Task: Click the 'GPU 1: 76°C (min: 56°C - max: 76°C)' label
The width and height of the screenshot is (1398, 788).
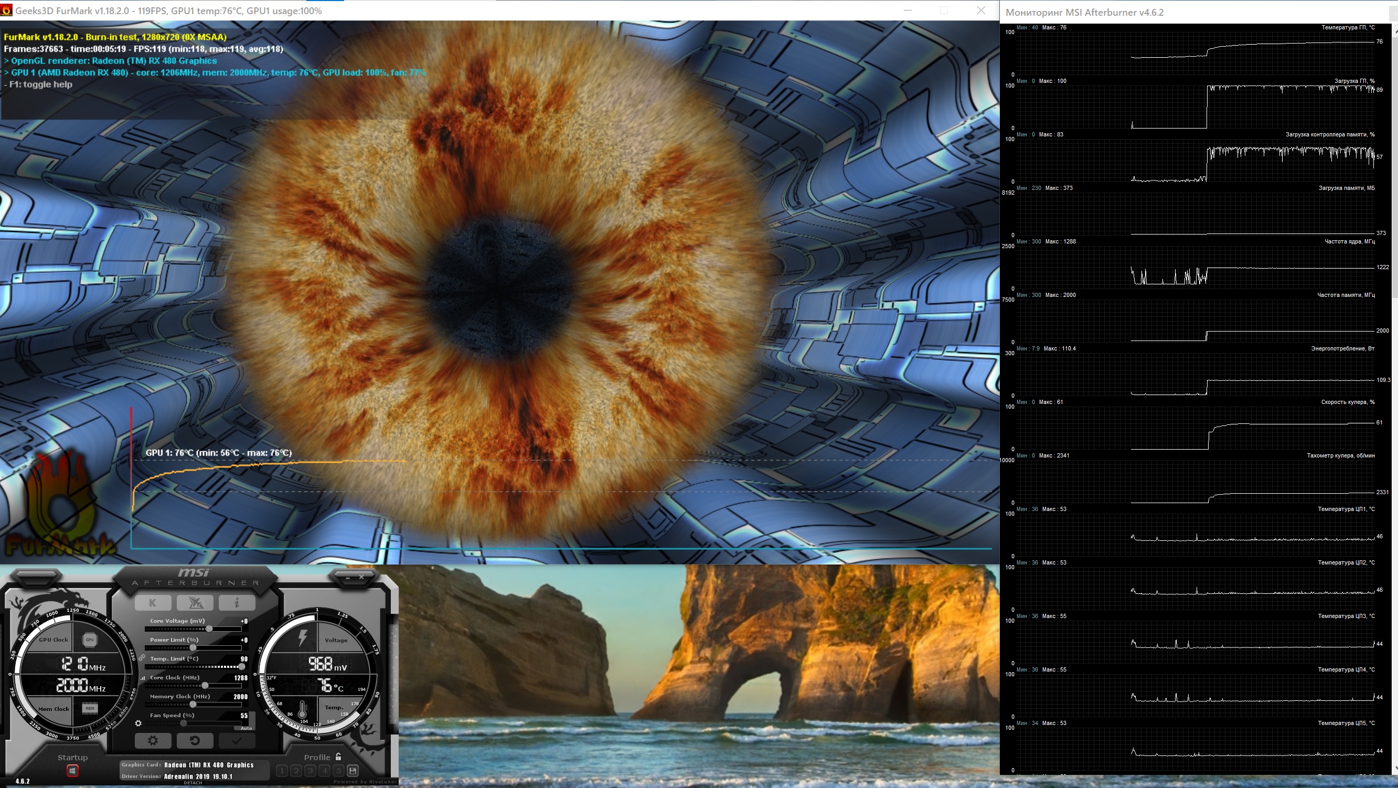Action: 219,453
